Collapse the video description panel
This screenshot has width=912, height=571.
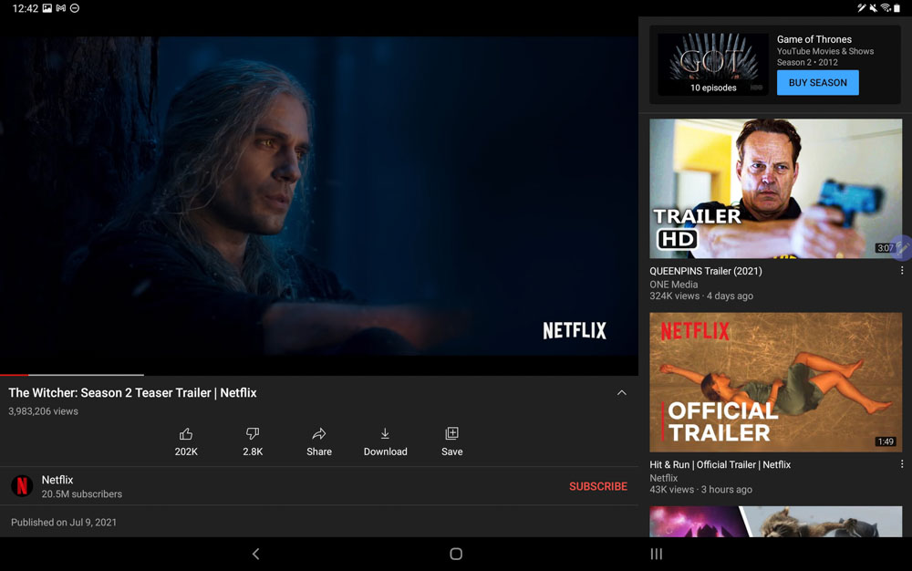click(x=622, y=392)
